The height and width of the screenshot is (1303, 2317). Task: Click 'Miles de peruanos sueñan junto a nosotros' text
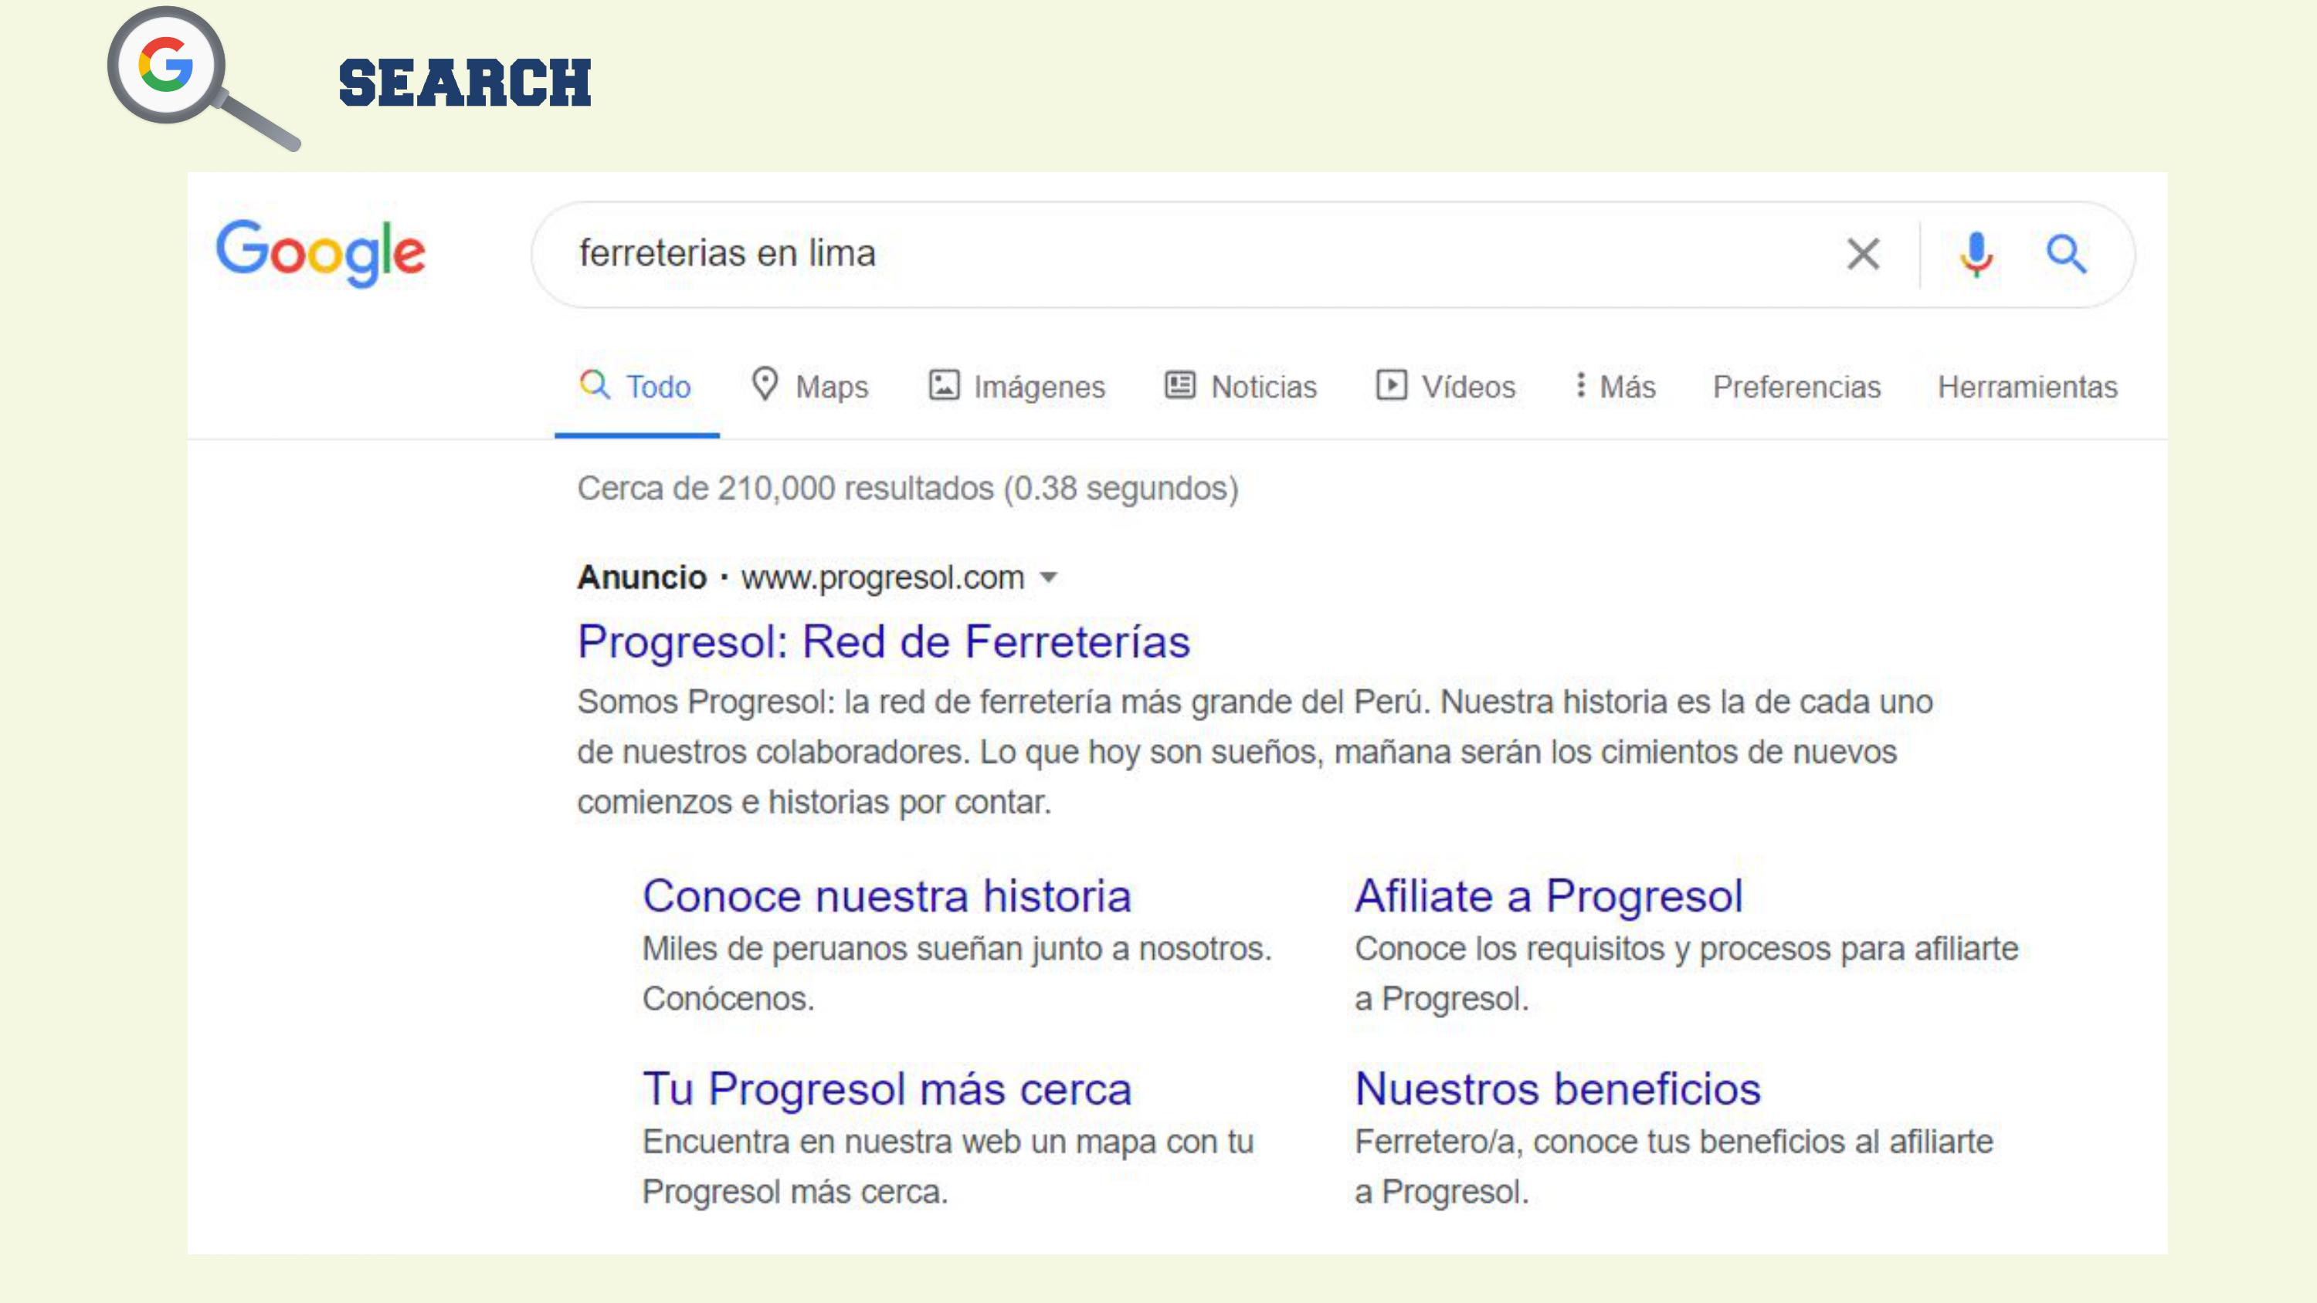pyautogui.click(x=956, y=973)
